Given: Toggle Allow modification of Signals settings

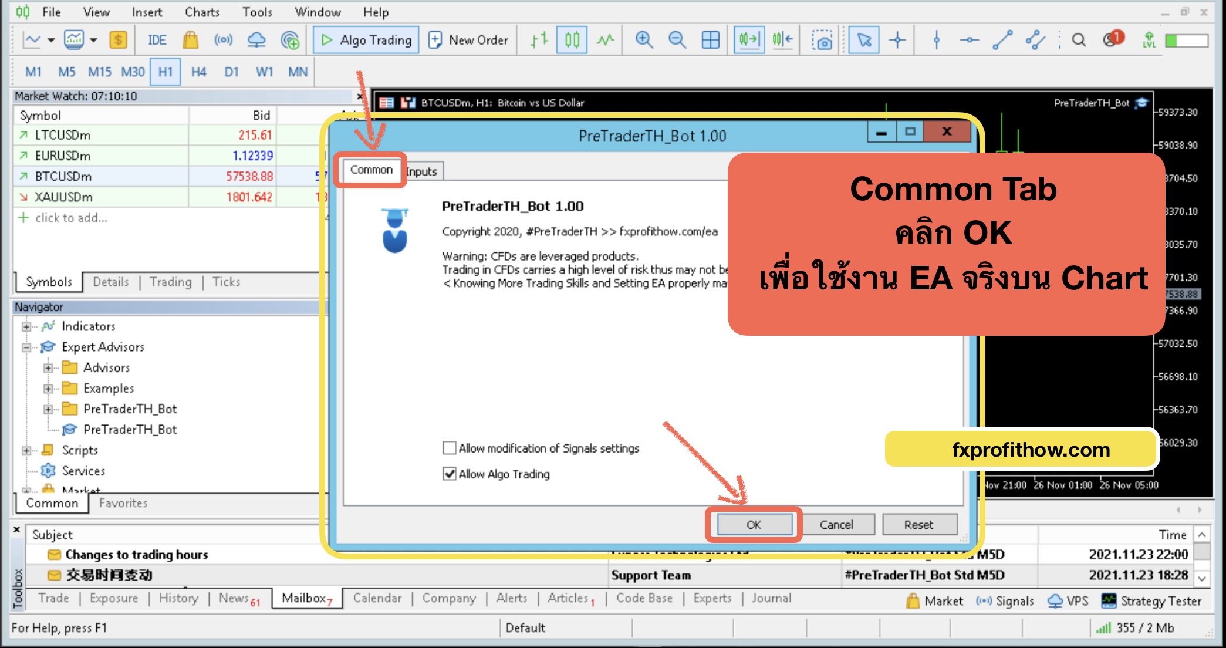Looking at the screenshot, I should click(x=450, y=448).
